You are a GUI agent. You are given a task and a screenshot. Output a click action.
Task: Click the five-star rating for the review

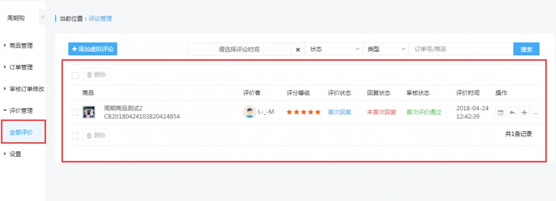304,112
